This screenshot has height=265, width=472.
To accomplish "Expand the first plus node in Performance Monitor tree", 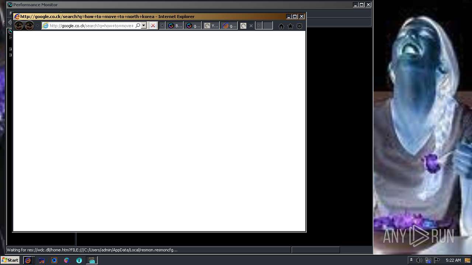I will [11, 49].
